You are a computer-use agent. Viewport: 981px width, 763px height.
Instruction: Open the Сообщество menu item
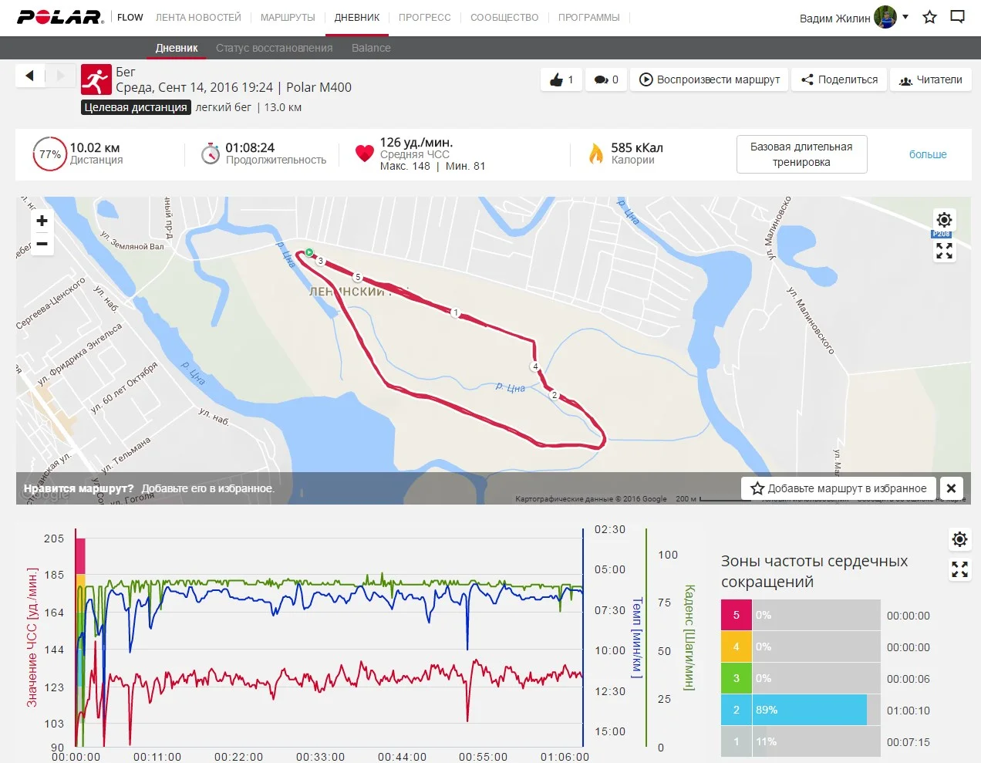504,17
